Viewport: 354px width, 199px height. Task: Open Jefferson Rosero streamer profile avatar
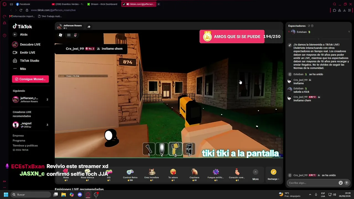point(59,27)
